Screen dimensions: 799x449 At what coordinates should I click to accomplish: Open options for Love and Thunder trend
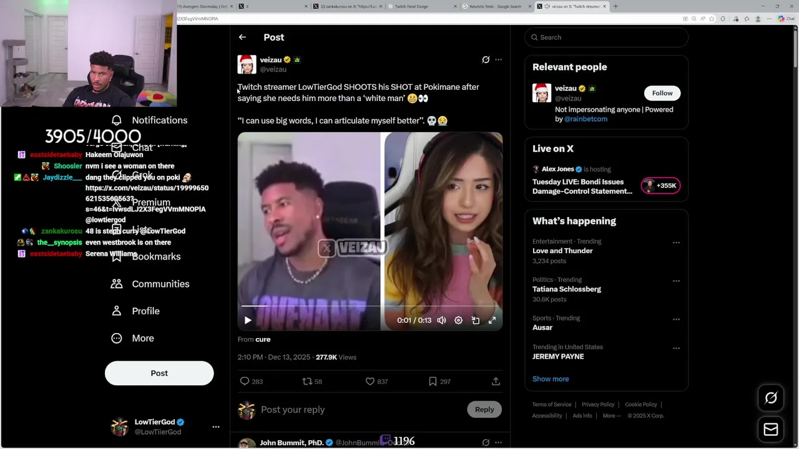click(x=676, y=243)
